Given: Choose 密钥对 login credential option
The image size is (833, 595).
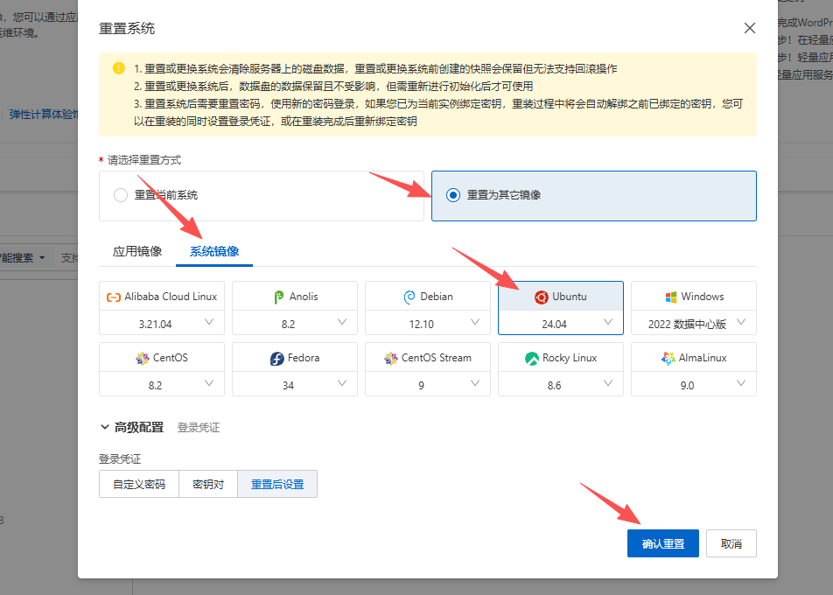Looking at the screenshot, I should coord(208,484).
